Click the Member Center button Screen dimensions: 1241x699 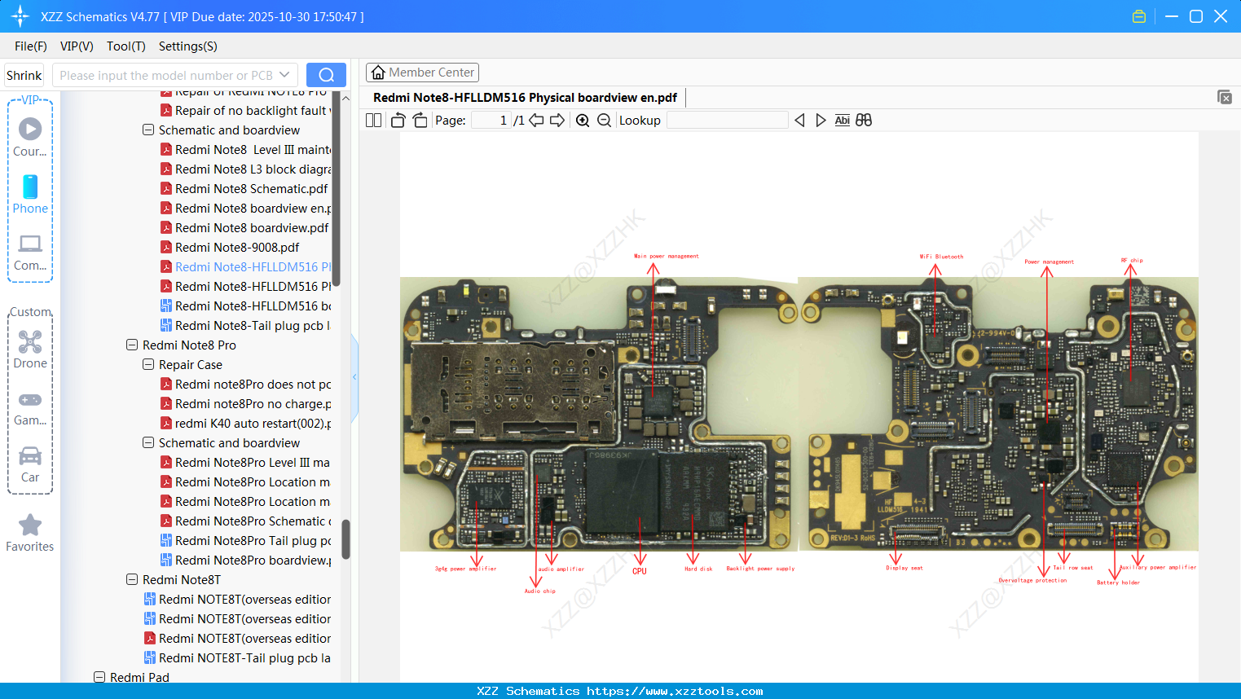click(x=422, y=72)
